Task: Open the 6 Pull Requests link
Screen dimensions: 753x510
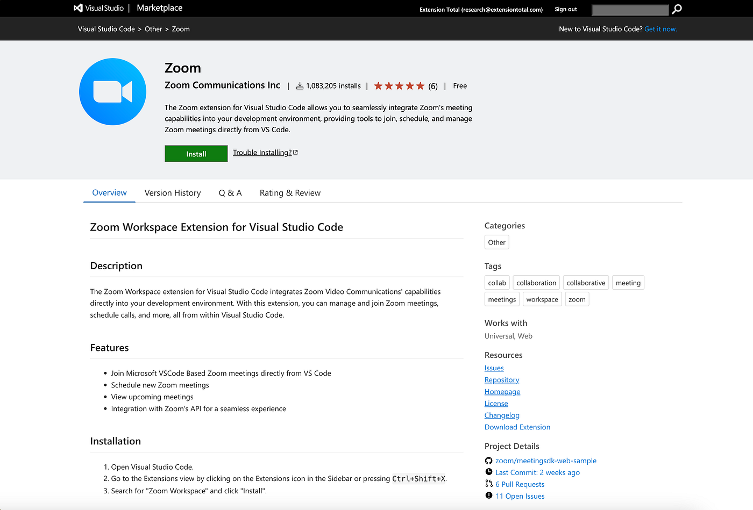Action: [520, 484]
